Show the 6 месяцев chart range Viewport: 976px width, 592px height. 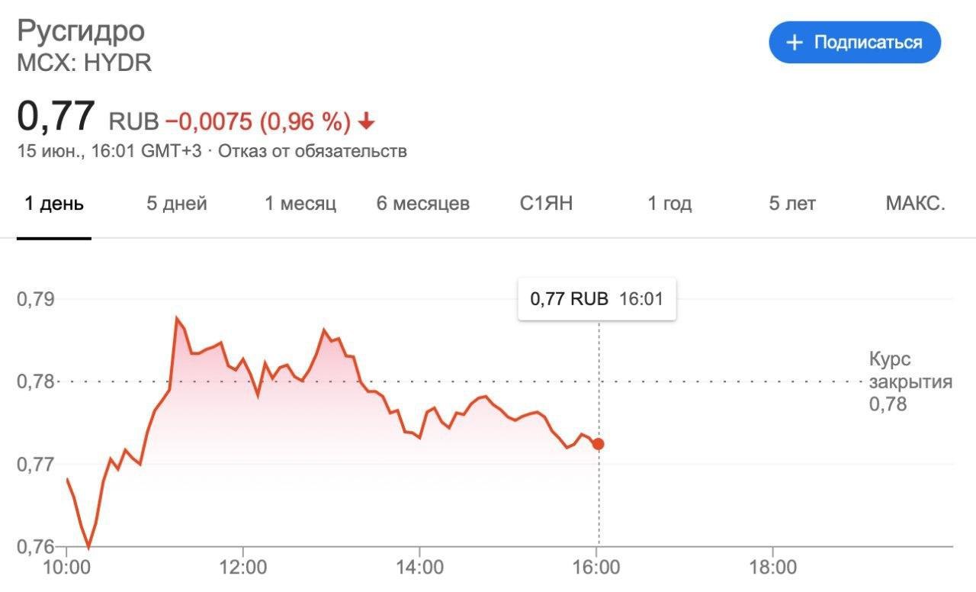[423, 204]
